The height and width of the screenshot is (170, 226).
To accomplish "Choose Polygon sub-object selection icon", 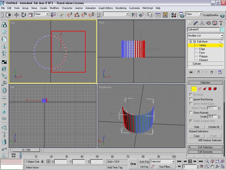I will pos(210,89).
